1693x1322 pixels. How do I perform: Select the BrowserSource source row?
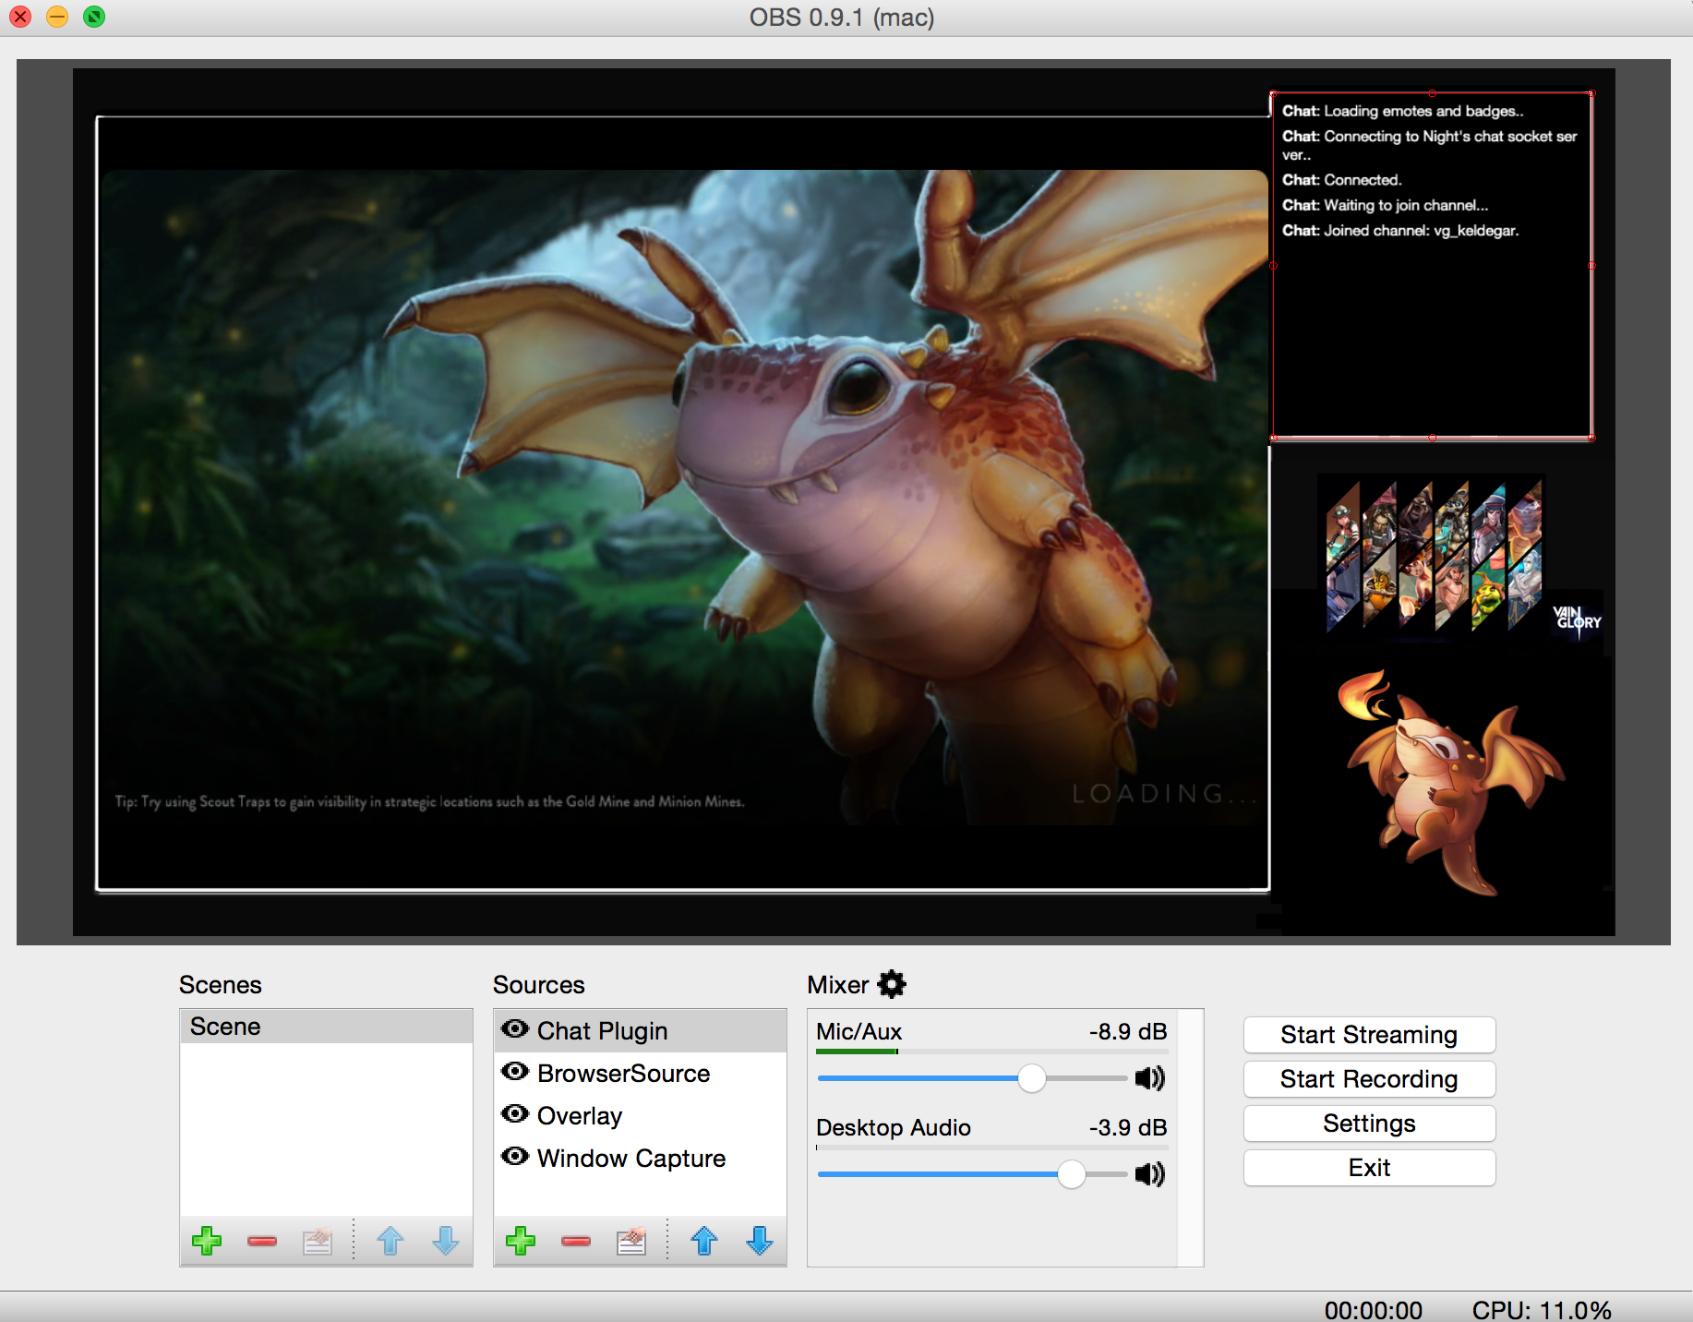pos(641,1073)
